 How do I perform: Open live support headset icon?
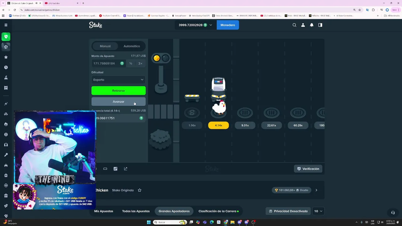(393, 213)
